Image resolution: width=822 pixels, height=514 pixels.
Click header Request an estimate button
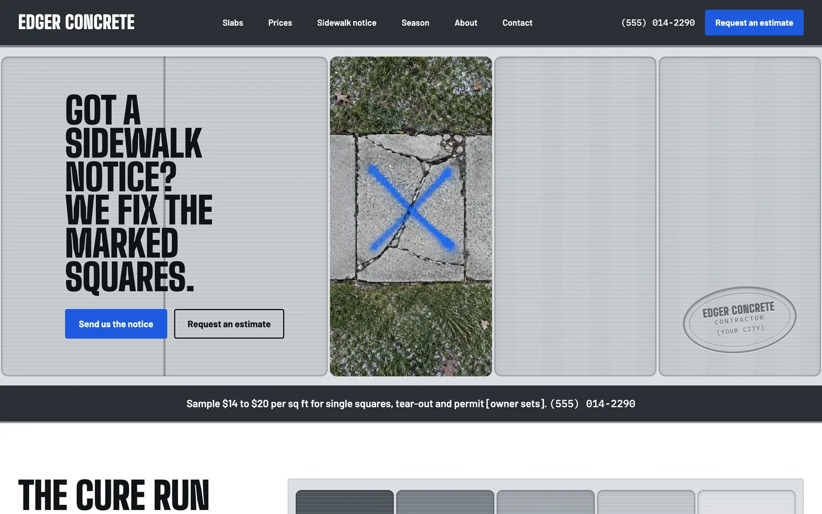754,23
